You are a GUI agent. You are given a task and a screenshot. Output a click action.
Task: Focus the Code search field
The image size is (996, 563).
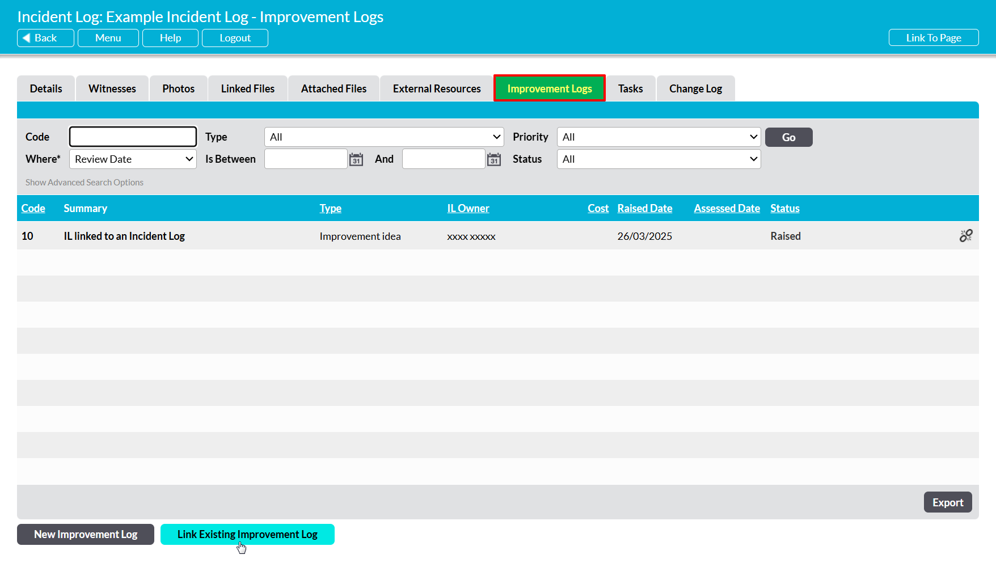pyautogui.click(x=133, y=137)
